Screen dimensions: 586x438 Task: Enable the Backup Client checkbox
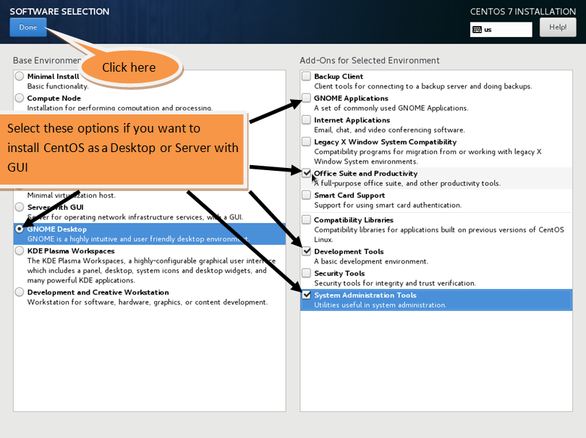(x=307, y=76)
